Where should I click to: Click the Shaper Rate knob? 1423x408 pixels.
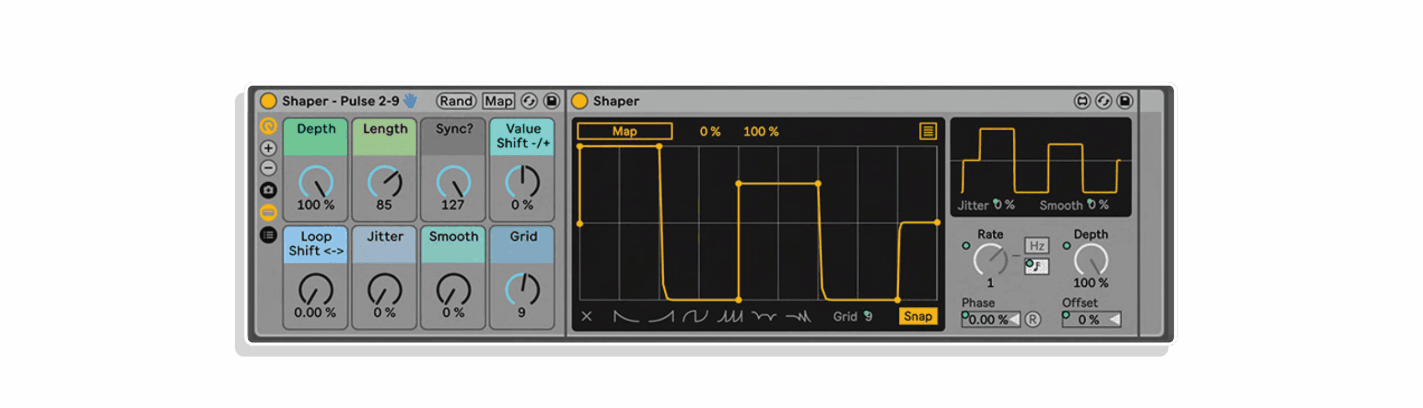(990, 260)
